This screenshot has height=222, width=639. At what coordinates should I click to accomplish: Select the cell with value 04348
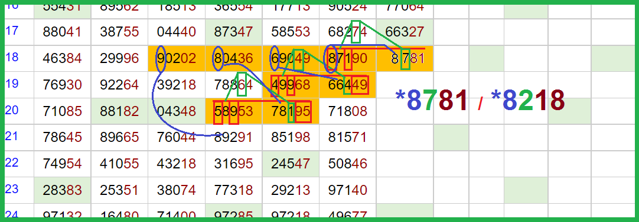[177, 111]
